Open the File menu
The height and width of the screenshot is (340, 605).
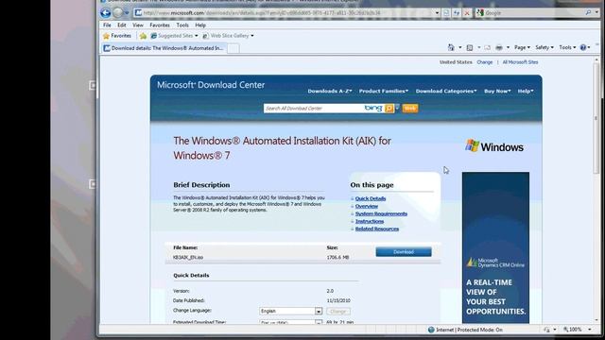tap(107, 25)
